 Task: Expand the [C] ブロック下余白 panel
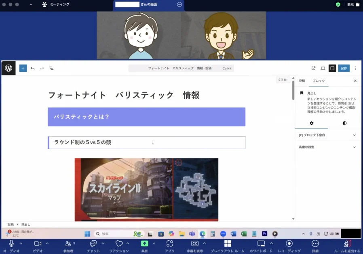[328, 135]
